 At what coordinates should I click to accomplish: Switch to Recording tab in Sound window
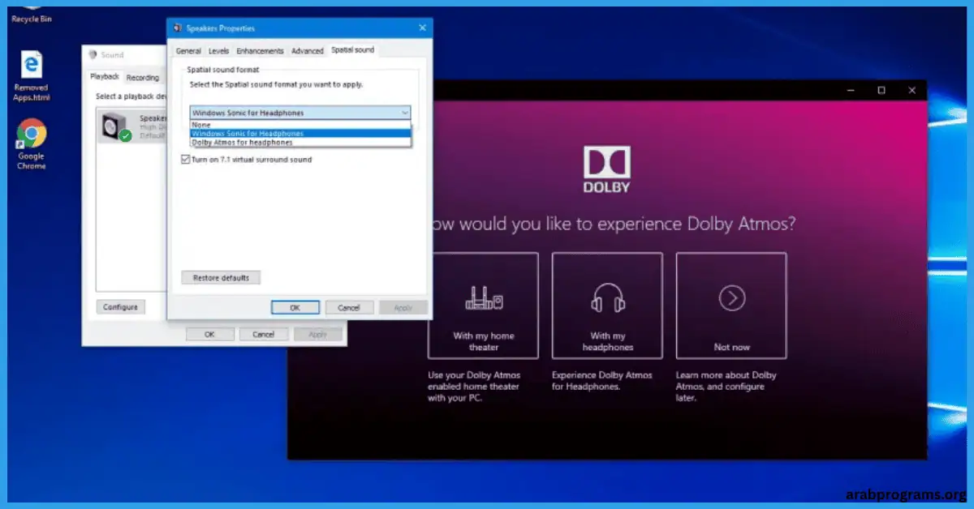pos(142,78)
